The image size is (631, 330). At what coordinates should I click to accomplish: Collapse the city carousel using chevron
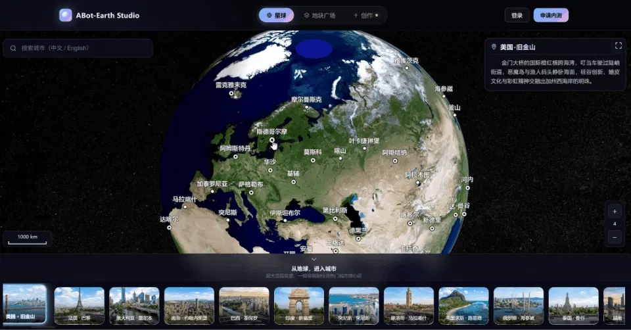(x=314, y=259)
